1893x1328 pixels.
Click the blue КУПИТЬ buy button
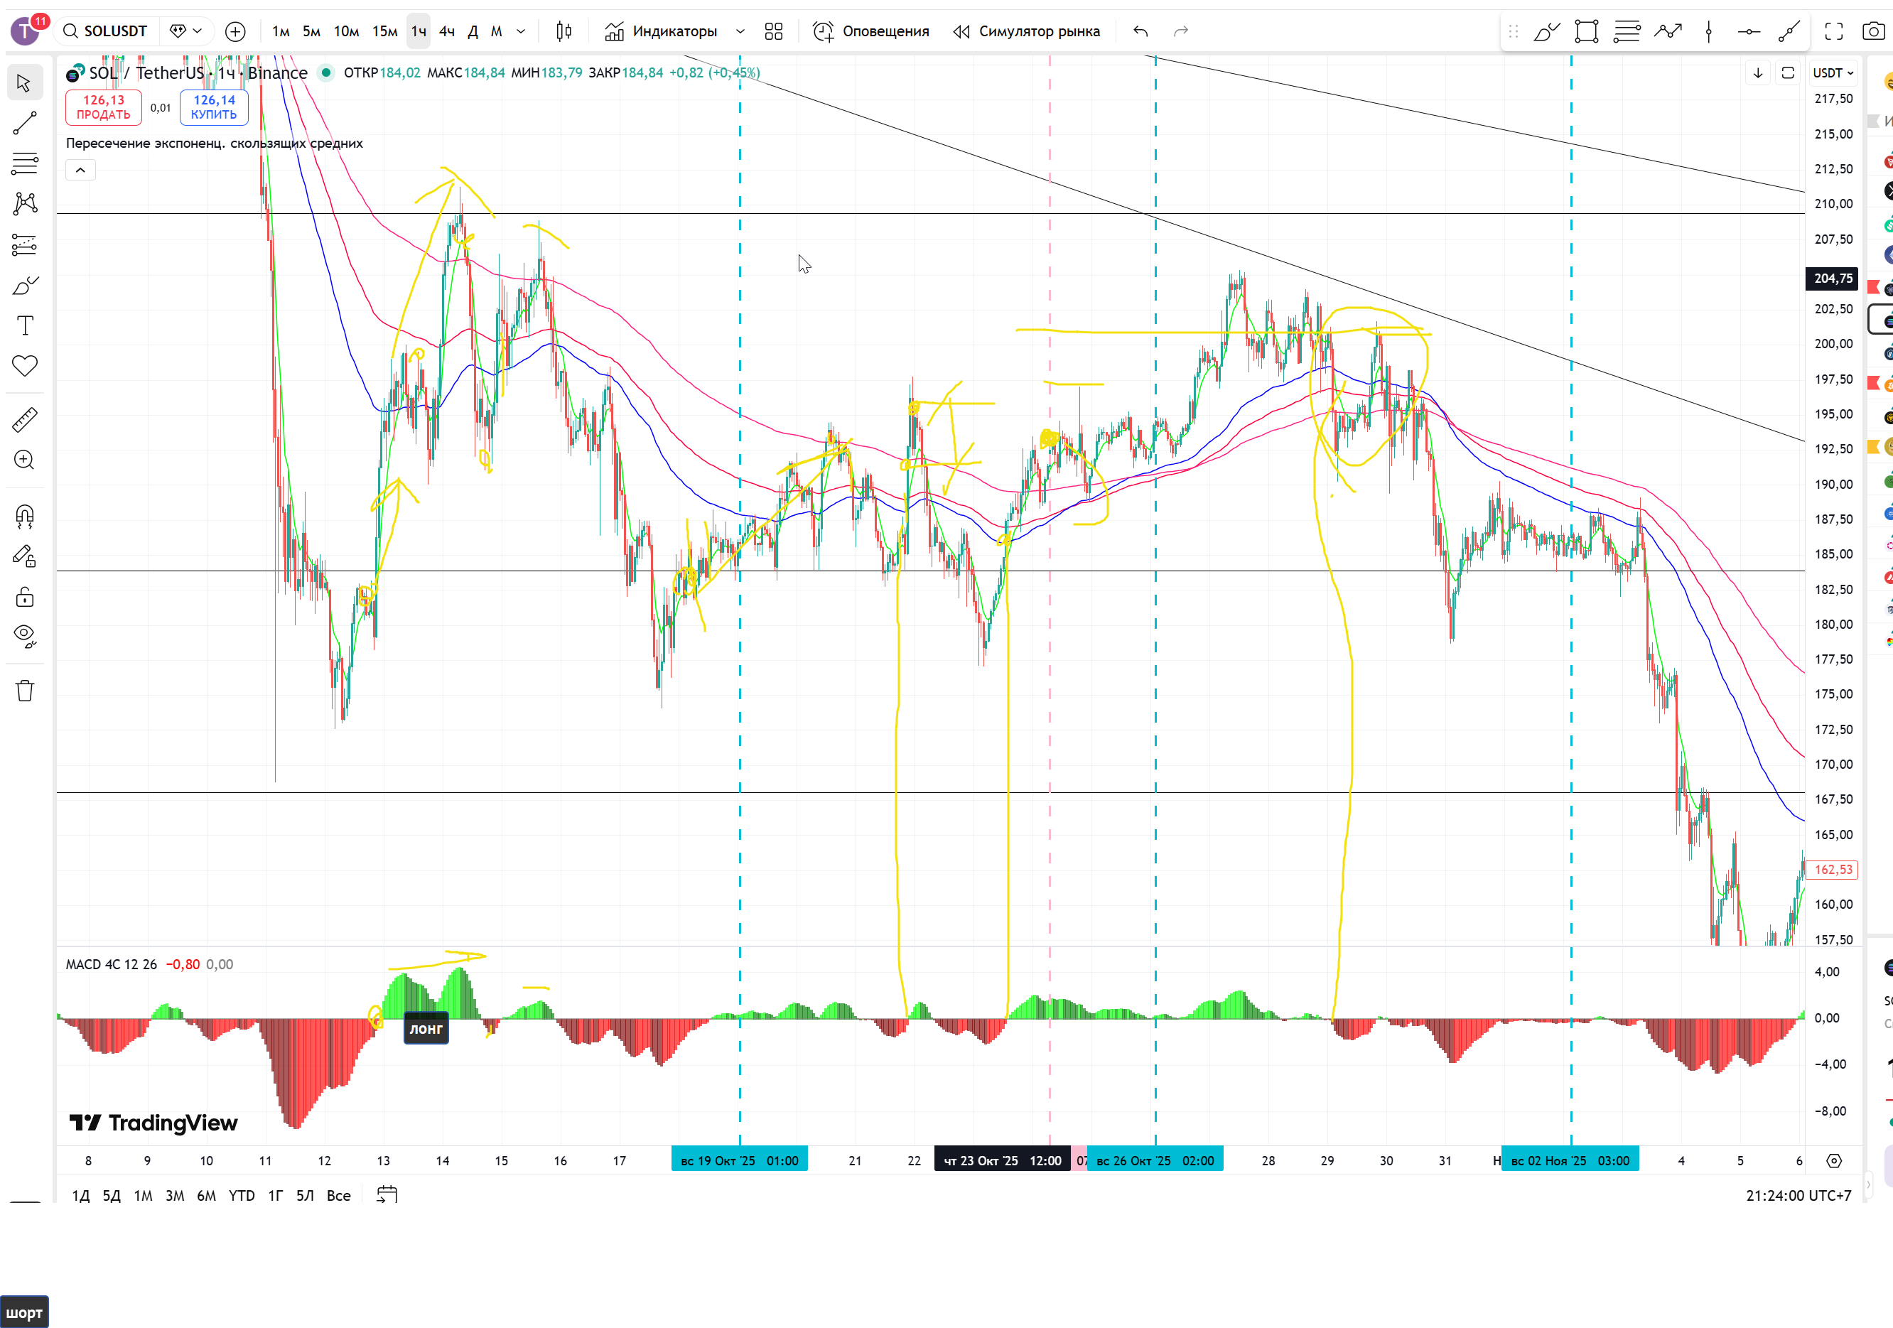[x=214, y=107]
